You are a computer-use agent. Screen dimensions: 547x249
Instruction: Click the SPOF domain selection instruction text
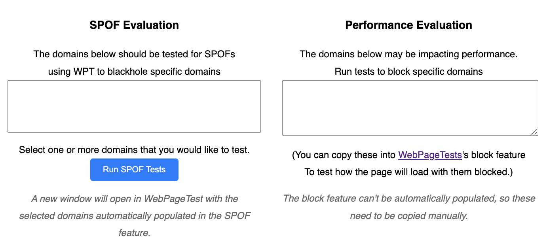point(134,150)
